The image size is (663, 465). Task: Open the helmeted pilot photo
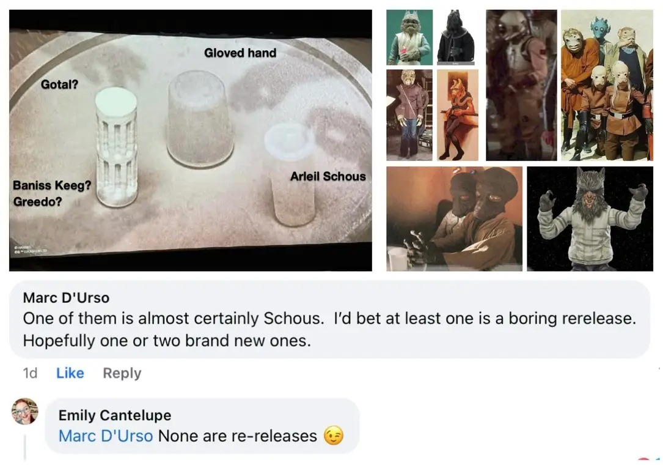pyautogui.click(x=521, y=85)
